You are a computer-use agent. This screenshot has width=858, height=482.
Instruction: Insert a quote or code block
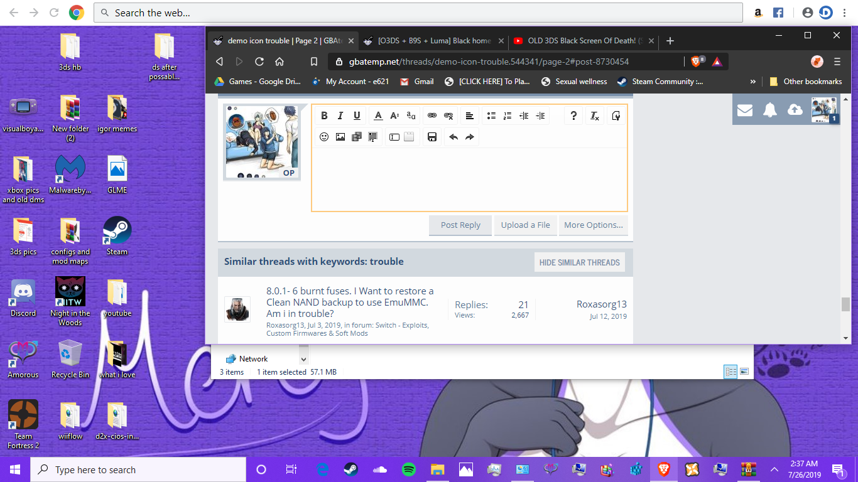point(373,137)
